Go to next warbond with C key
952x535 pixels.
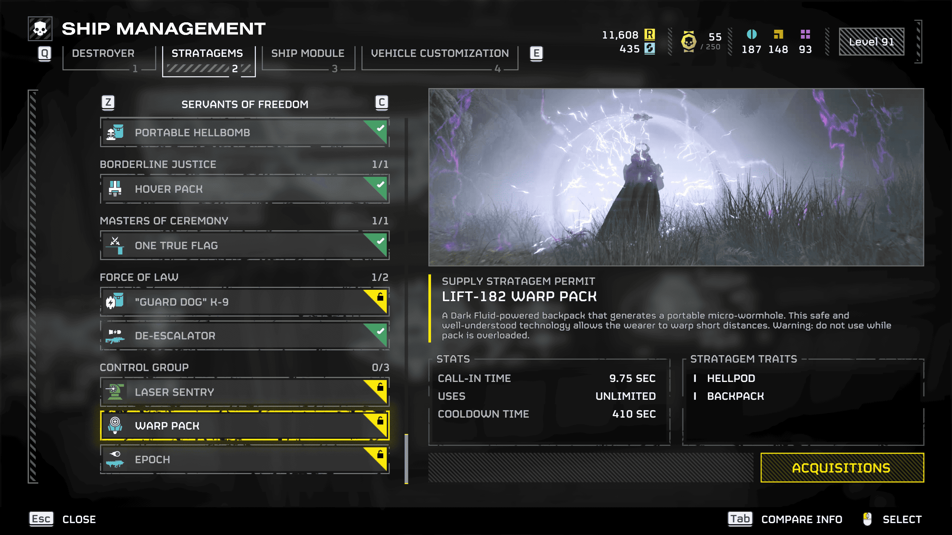pyautogui.click(x=382, y=102)
